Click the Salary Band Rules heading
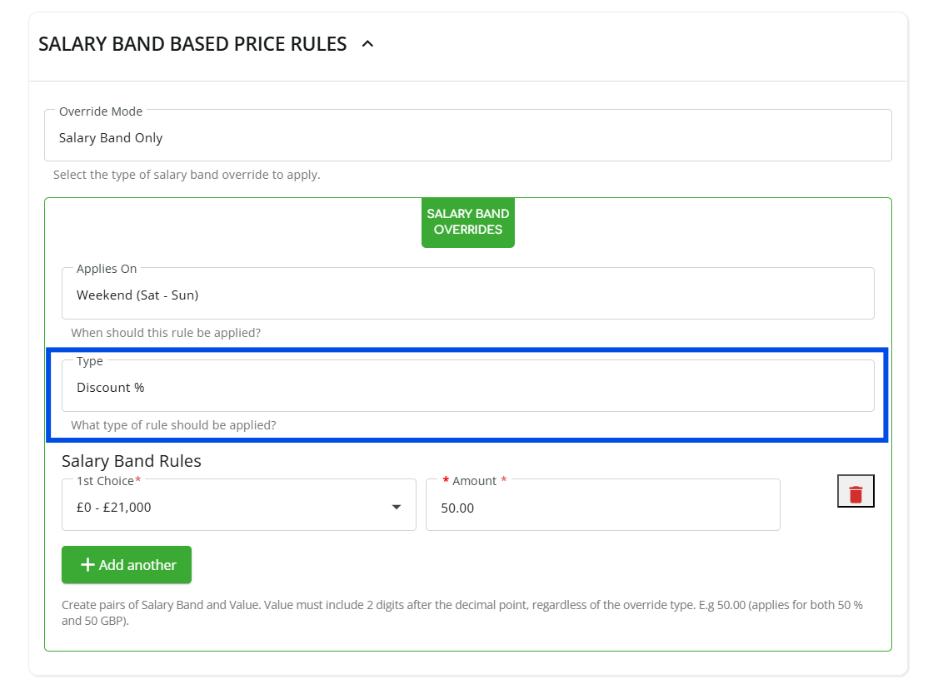 (132, 461)
